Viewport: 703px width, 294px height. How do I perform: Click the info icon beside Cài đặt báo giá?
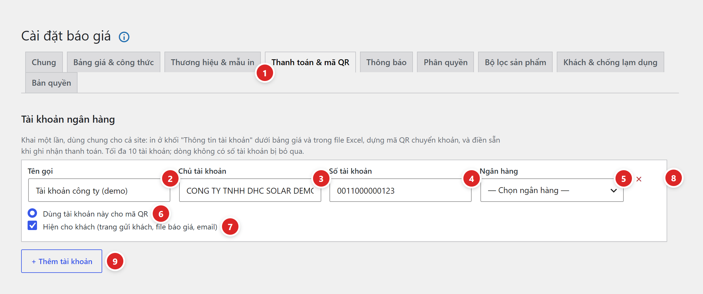click(124, 37)
